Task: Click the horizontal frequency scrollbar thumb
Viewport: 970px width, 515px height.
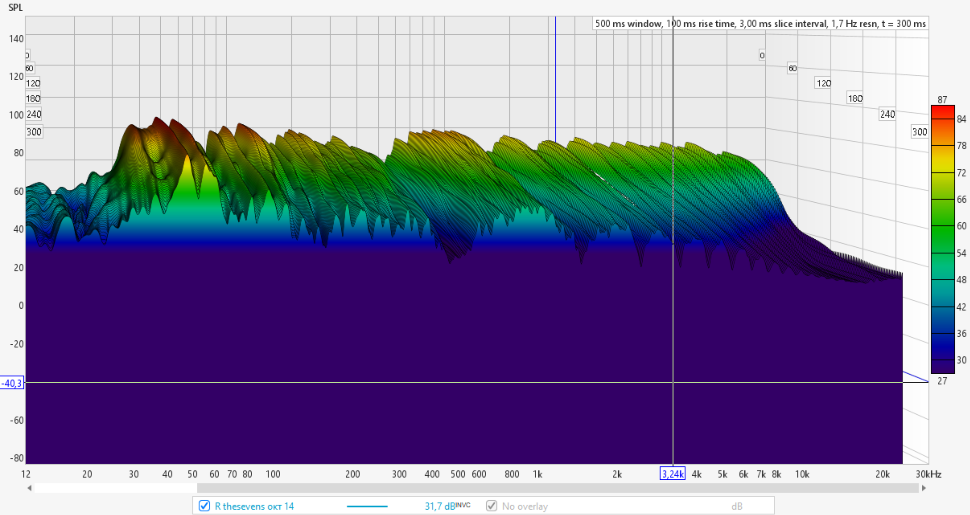Action: pyautogui.click(x=557, y=488)
